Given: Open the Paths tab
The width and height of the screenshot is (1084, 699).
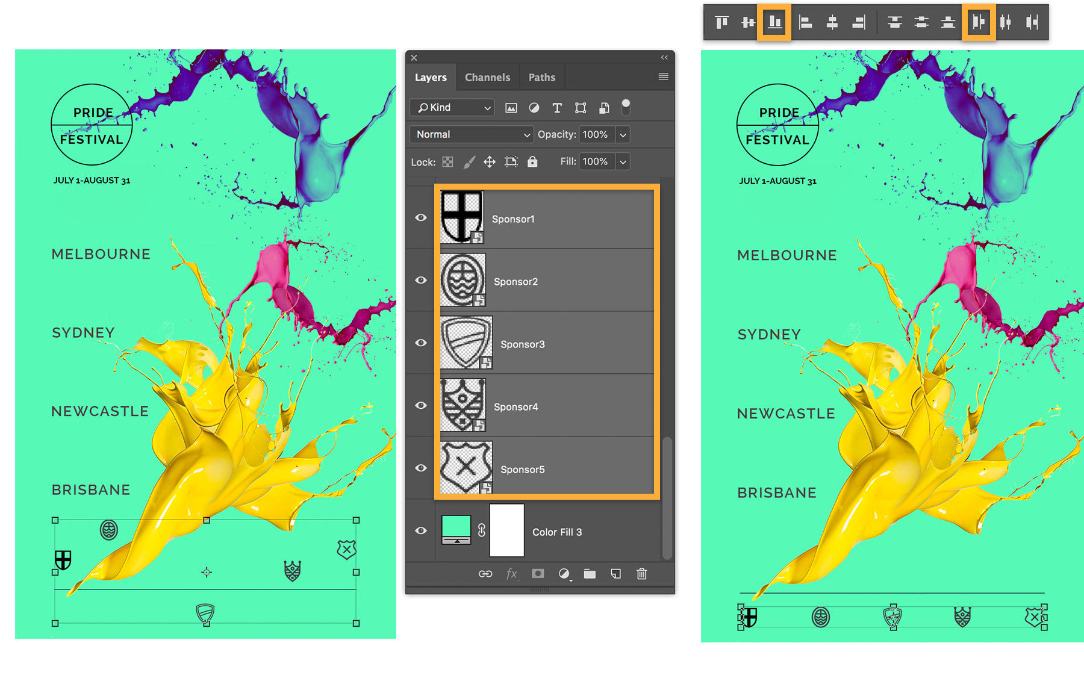Looking at the screenshot, I should pyautogui.click(x=541, y=77).
